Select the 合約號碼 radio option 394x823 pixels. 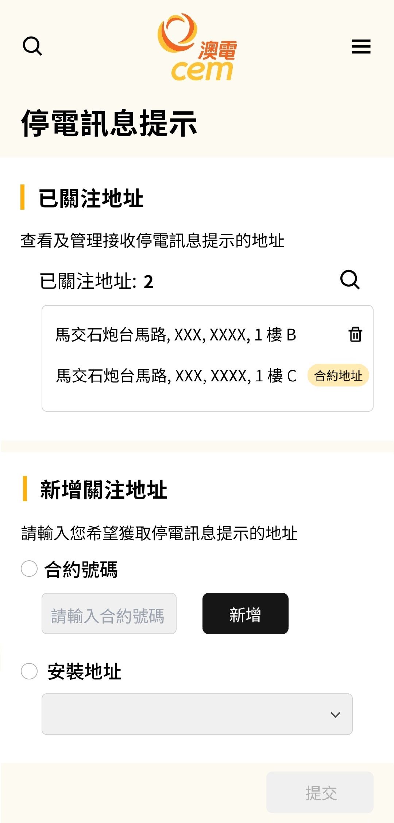(x=29, y=569)
